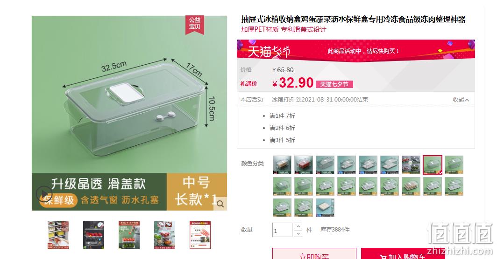View fifth gallery thumbnail with red border
Image resolution: width=497 pixels, height=259 pixels.
(x=200, y=235)
